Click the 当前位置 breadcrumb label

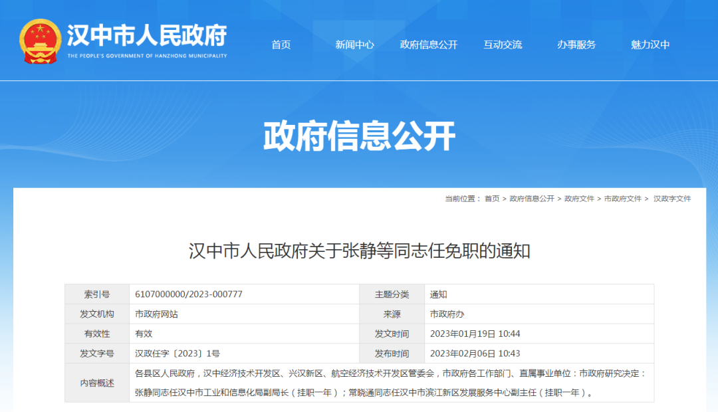463,199
